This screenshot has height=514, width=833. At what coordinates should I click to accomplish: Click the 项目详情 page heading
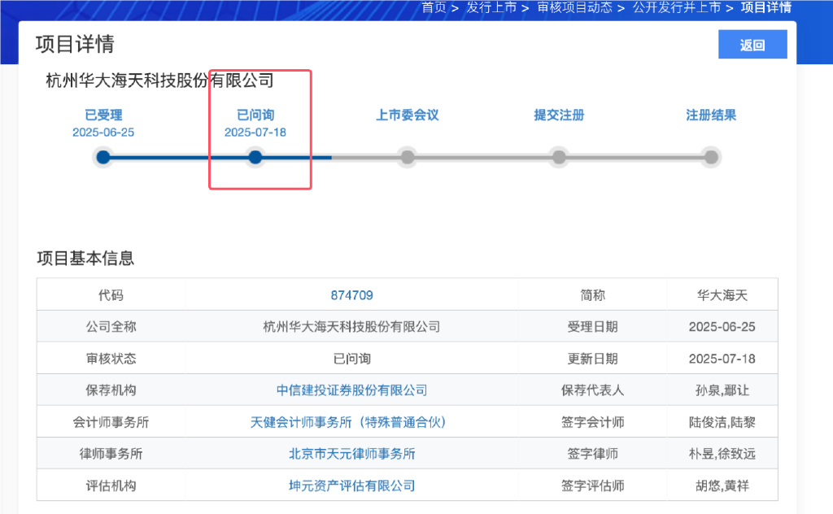click(75, 44)
